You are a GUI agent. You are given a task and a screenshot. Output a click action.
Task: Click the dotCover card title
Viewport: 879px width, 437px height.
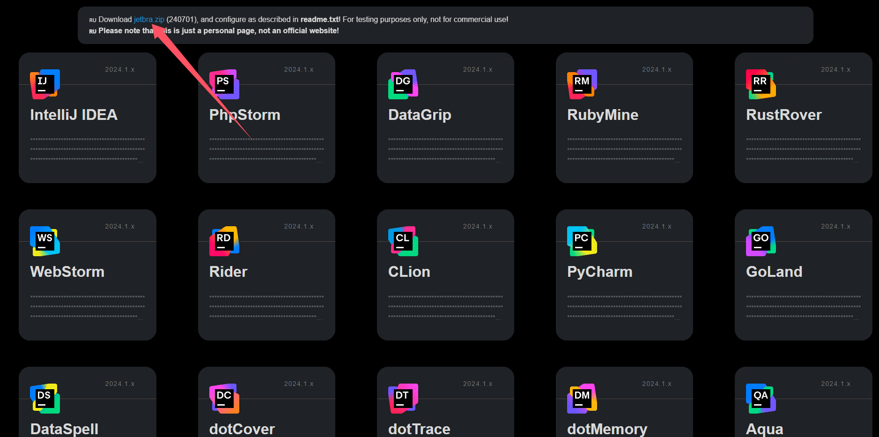[x=242, y=429]
